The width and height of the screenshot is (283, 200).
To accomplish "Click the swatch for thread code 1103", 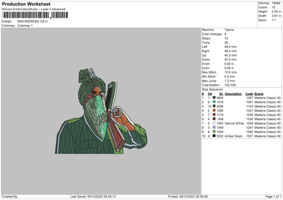I will coord(214,106).
